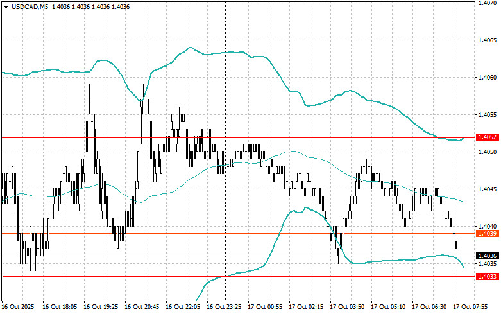Viewport: 501px width, 314px height.
Task: Click the 16 Oct 20:45 time label
Action: click(142, 307)
